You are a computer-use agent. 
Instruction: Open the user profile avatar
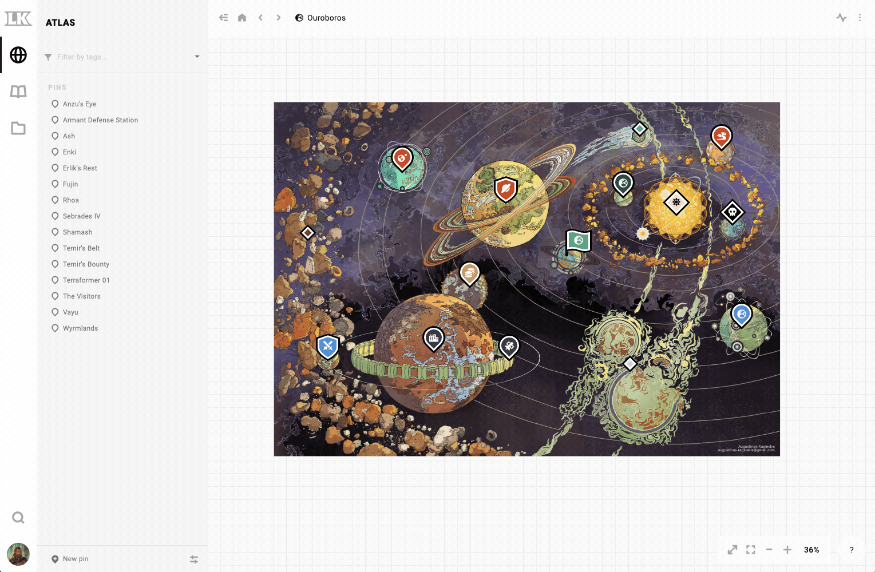[18, 554]
